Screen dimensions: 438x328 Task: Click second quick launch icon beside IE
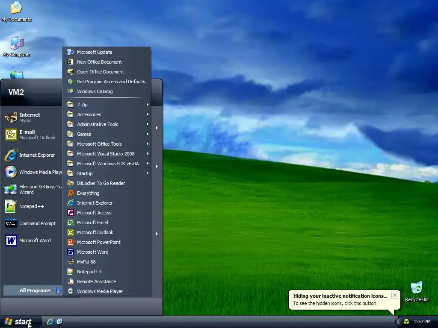click(x=59, y=322)
